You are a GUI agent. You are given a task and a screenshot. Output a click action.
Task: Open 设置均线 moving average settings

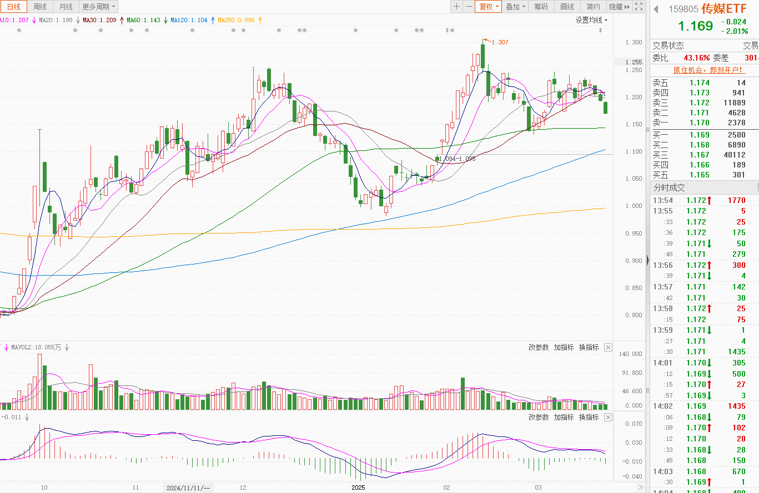(591, 20)
